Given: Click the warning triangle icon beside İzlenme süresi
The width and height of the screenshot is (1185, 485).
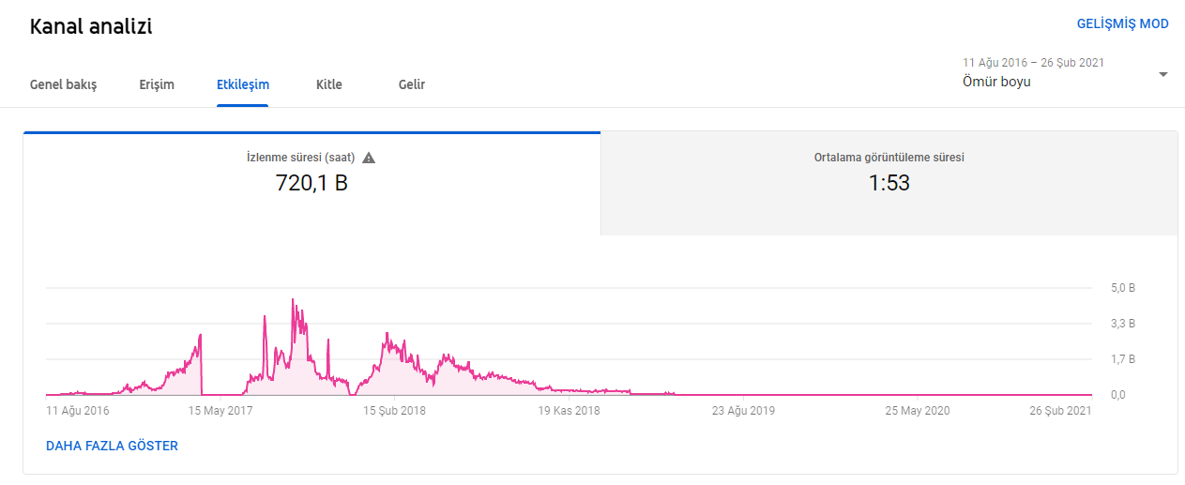Looking at the screenshot, I should point(369,158).
